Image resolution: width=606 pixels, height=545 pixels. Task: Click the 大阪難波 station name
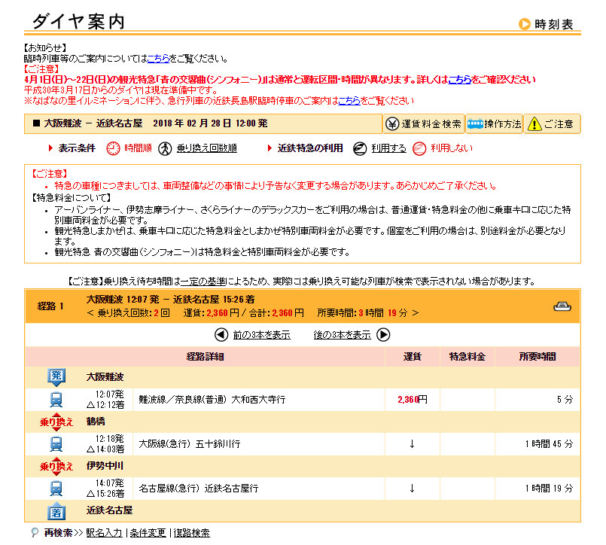(105, 377)
